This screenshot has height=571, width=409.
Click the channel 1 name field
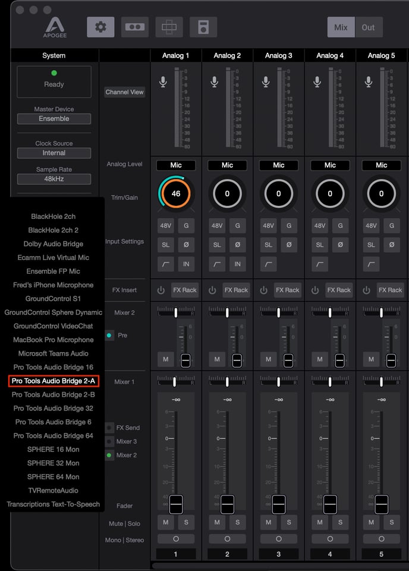click(176, 554)
